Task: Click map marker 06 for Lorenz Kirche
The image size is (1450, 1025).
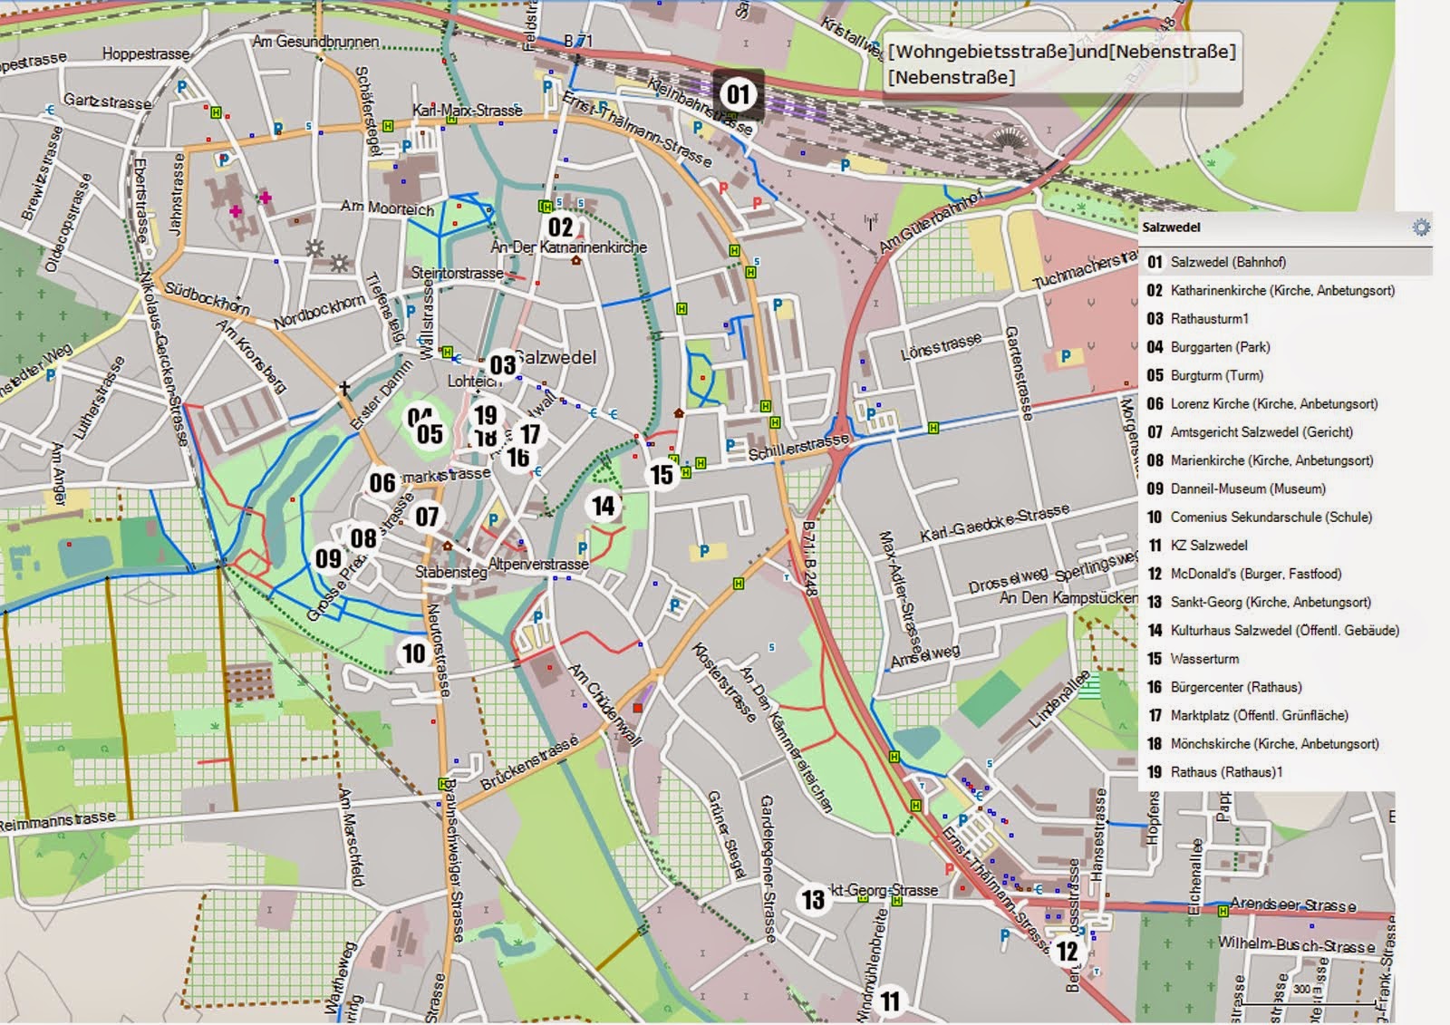Action: 382,483
